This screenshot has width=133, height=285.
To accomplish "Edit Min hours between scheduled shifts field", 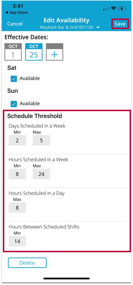I will coord(17,241).
